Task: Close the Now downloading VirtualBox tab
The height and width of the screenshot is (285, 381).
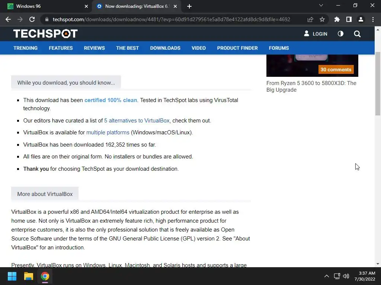Action: click(x=175, y=6)
